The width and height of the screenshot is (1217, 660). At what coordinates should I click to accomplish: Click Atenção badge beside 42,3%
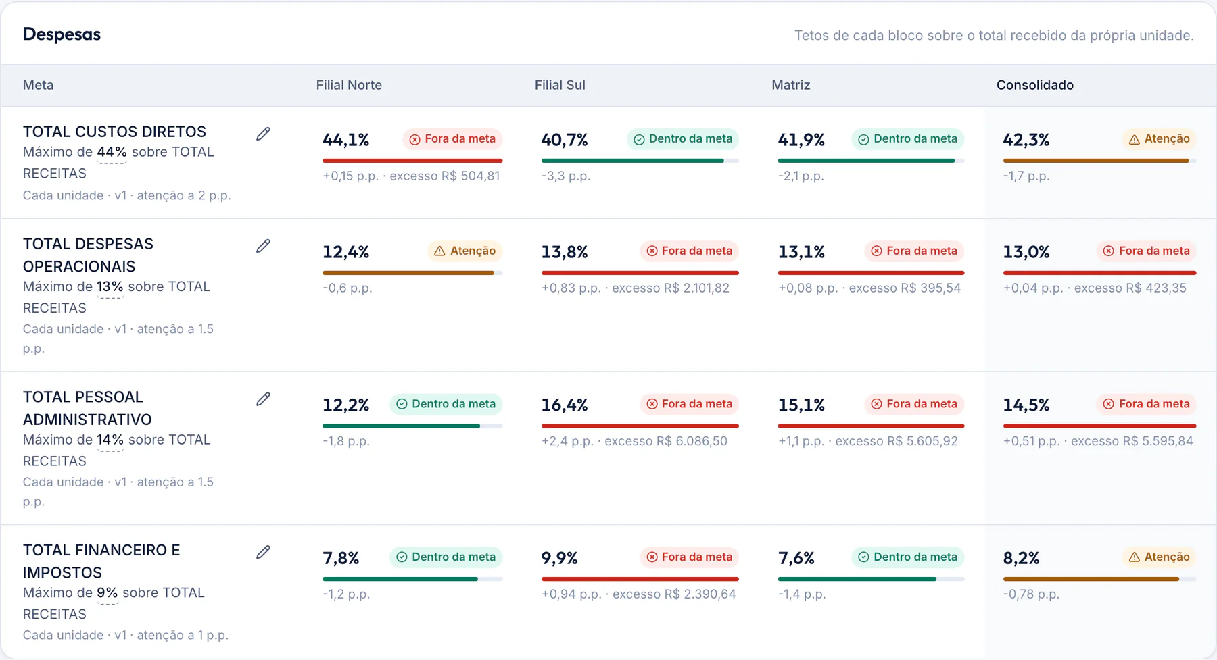tap(1159, 139)
